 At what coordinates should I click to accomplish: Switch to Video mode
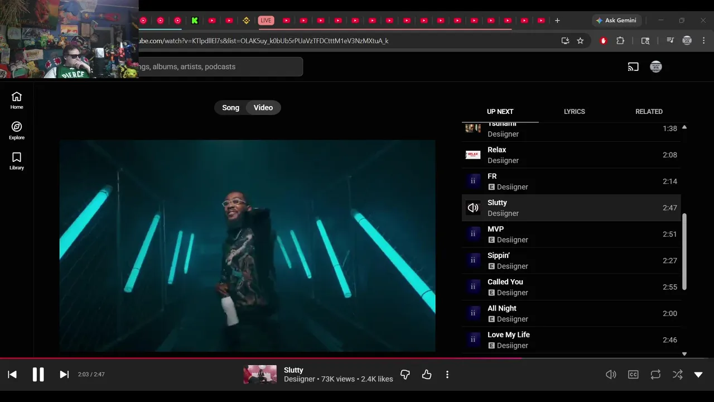point(263,108)
